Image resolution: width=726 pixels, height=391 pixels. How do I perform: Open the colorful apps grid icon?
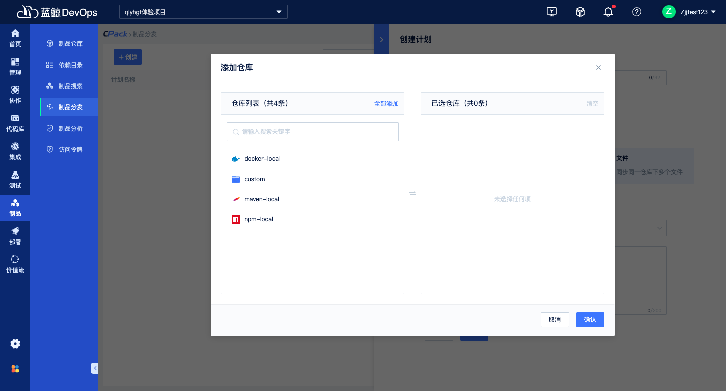pyautogui.click(x=15, y=369)
